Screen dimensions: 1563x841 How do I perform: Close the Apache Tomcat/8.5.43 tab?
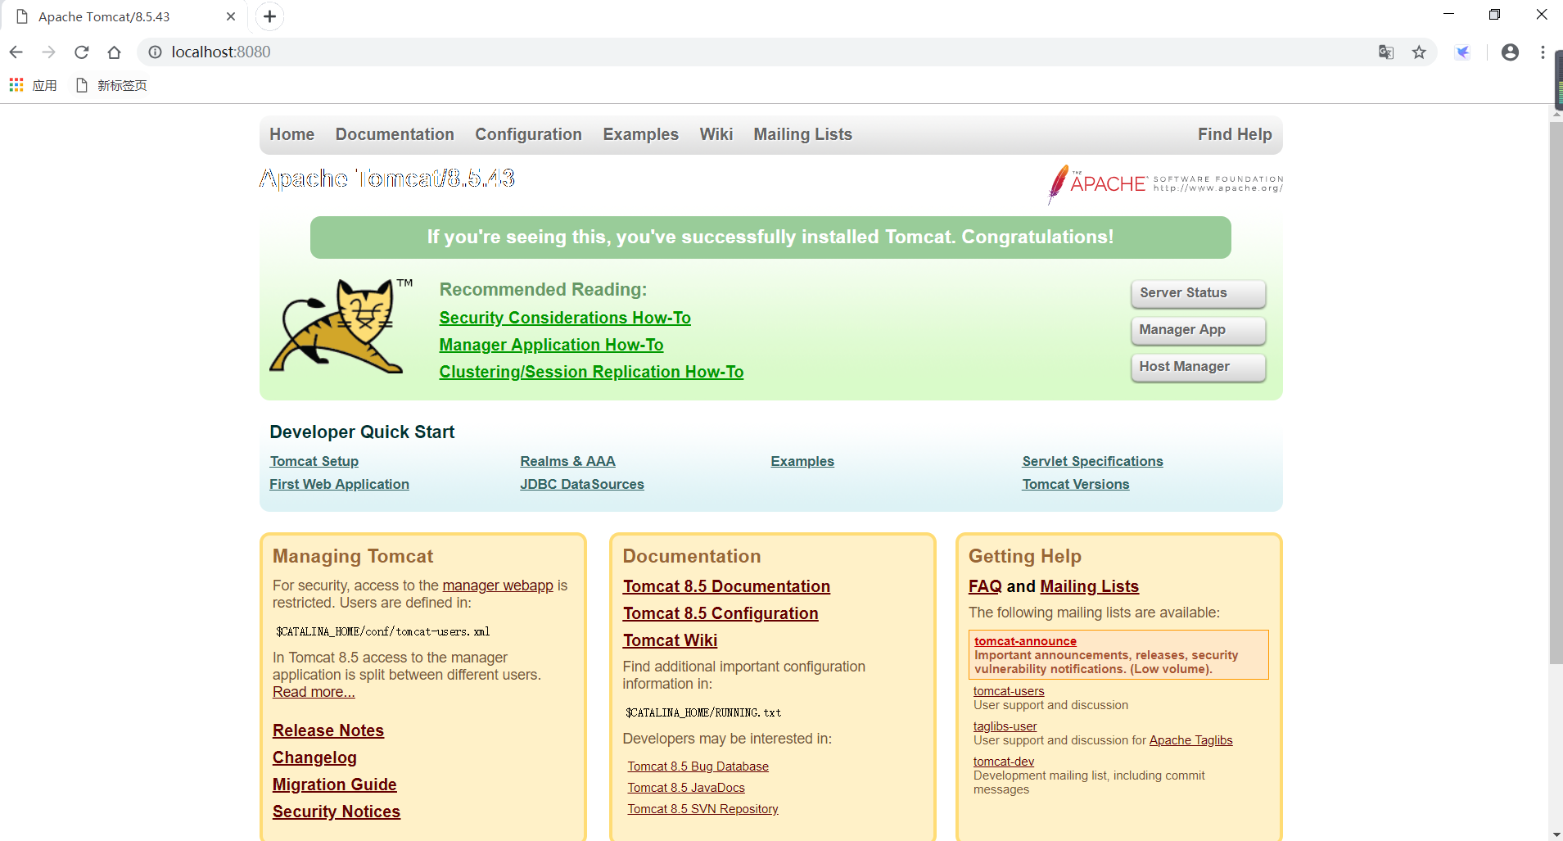(231, 16)
